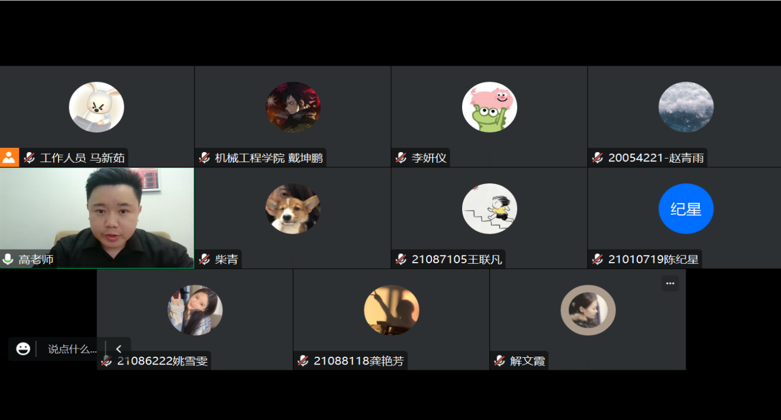Click the corgi dog avatar of 柴青
The width and height of the screenshot is (781, 420).
click(293, 209)
